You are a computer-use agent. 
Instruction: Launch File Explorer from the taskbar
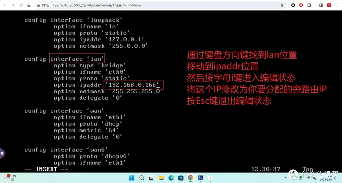[x=161, y=178]
